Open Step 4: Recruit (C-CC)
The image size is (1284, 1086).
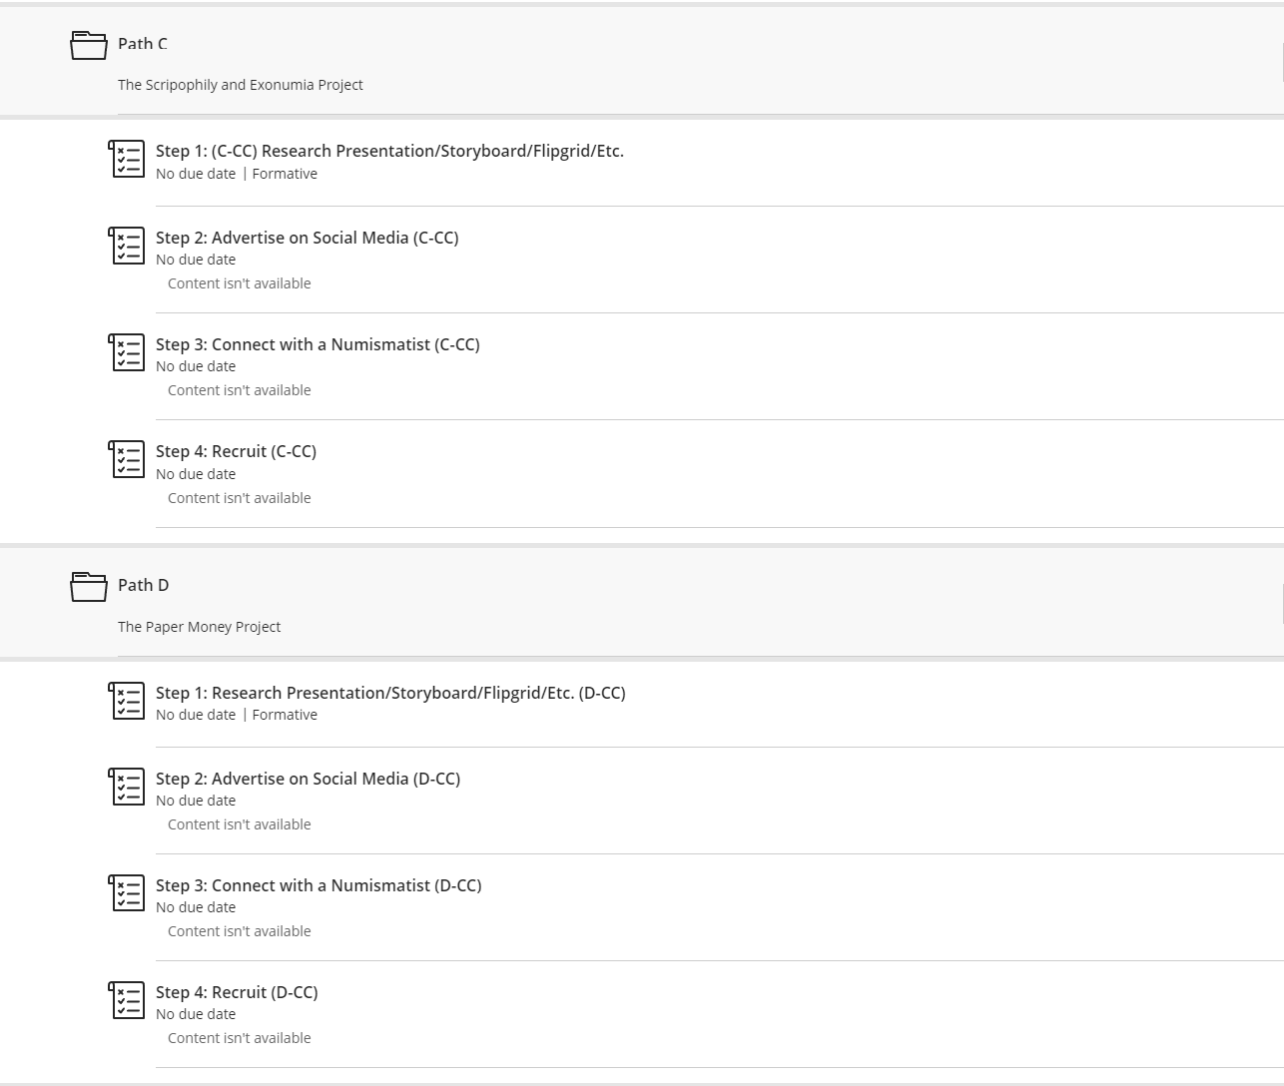tap(236, 451)
